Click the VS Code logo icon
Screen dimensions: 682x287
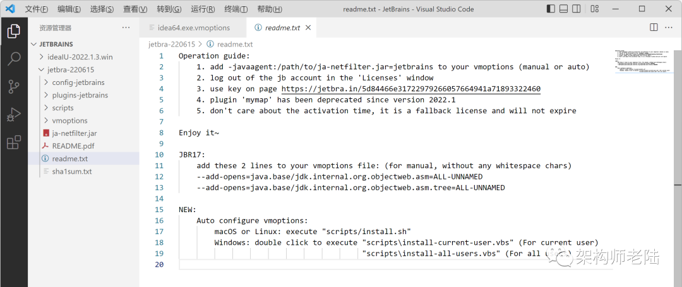(x=10, y=9)
